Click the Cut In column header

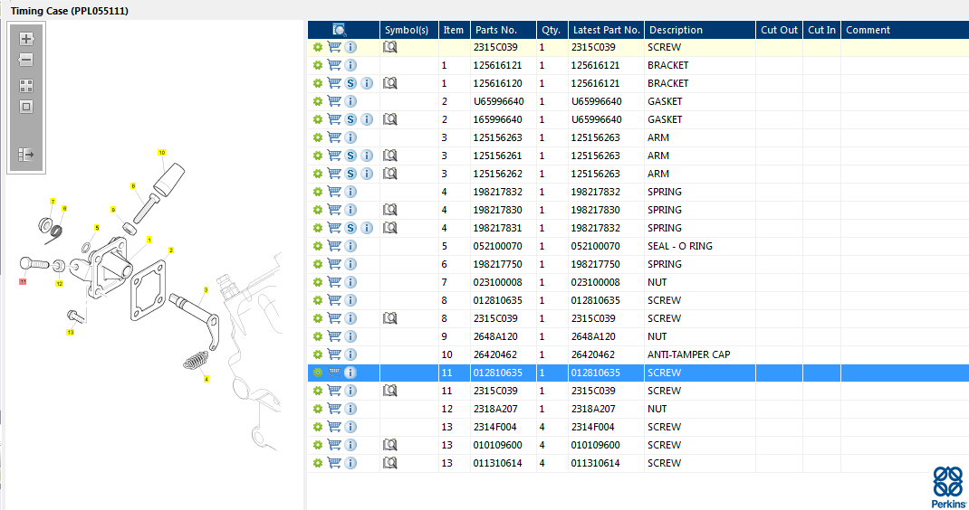pos(821,30)
